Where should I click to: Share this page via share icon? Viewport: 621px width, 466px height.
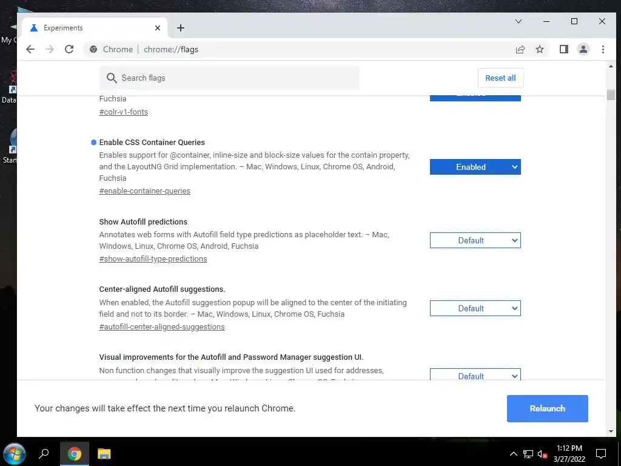520,49
